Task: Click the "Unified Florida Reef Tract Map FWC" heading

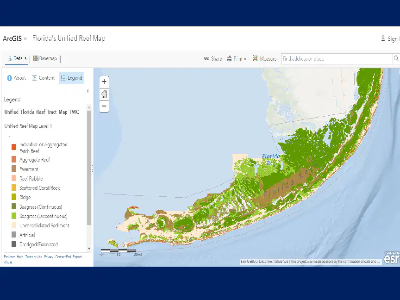Action: tap(42, 112)
